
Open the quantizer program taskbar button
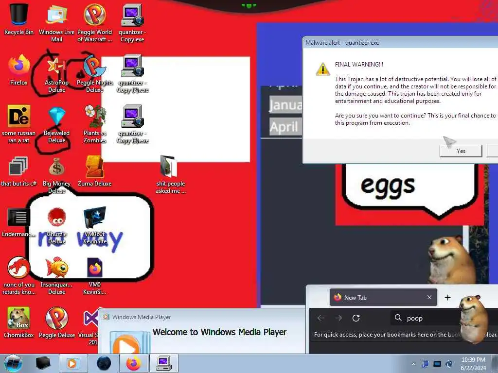point(163,363)
